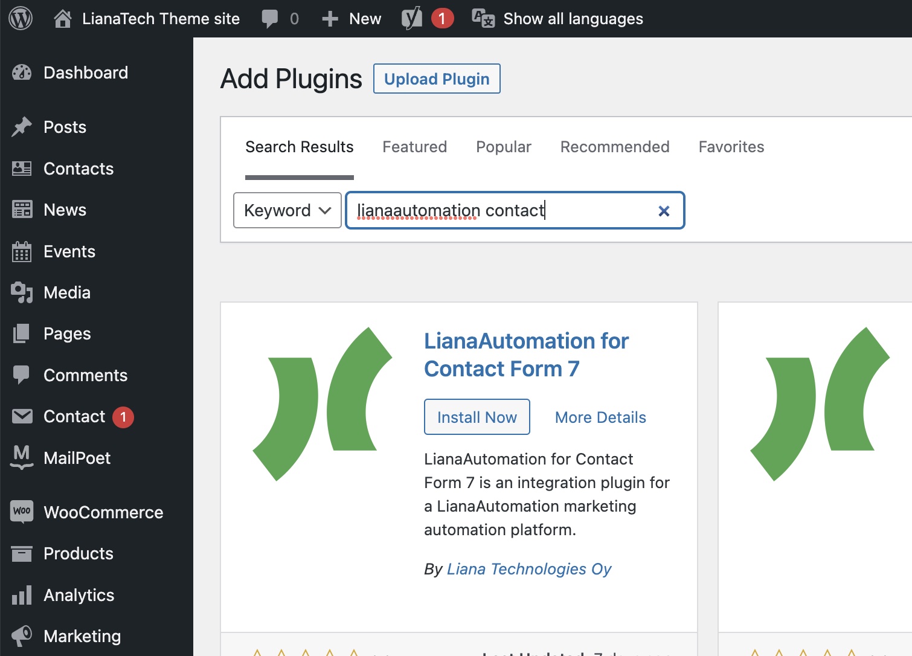Open the WooCommerce menu item
This screenshot has height=656, width=912.
(103, 513)
